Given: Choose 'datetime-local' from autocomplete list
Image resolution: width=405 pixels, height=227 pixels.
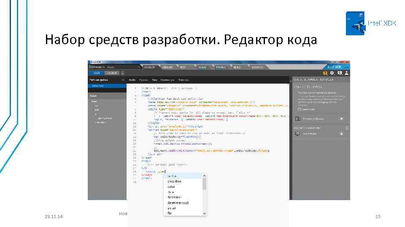Looking at the screenshot, I should (183, 203).
